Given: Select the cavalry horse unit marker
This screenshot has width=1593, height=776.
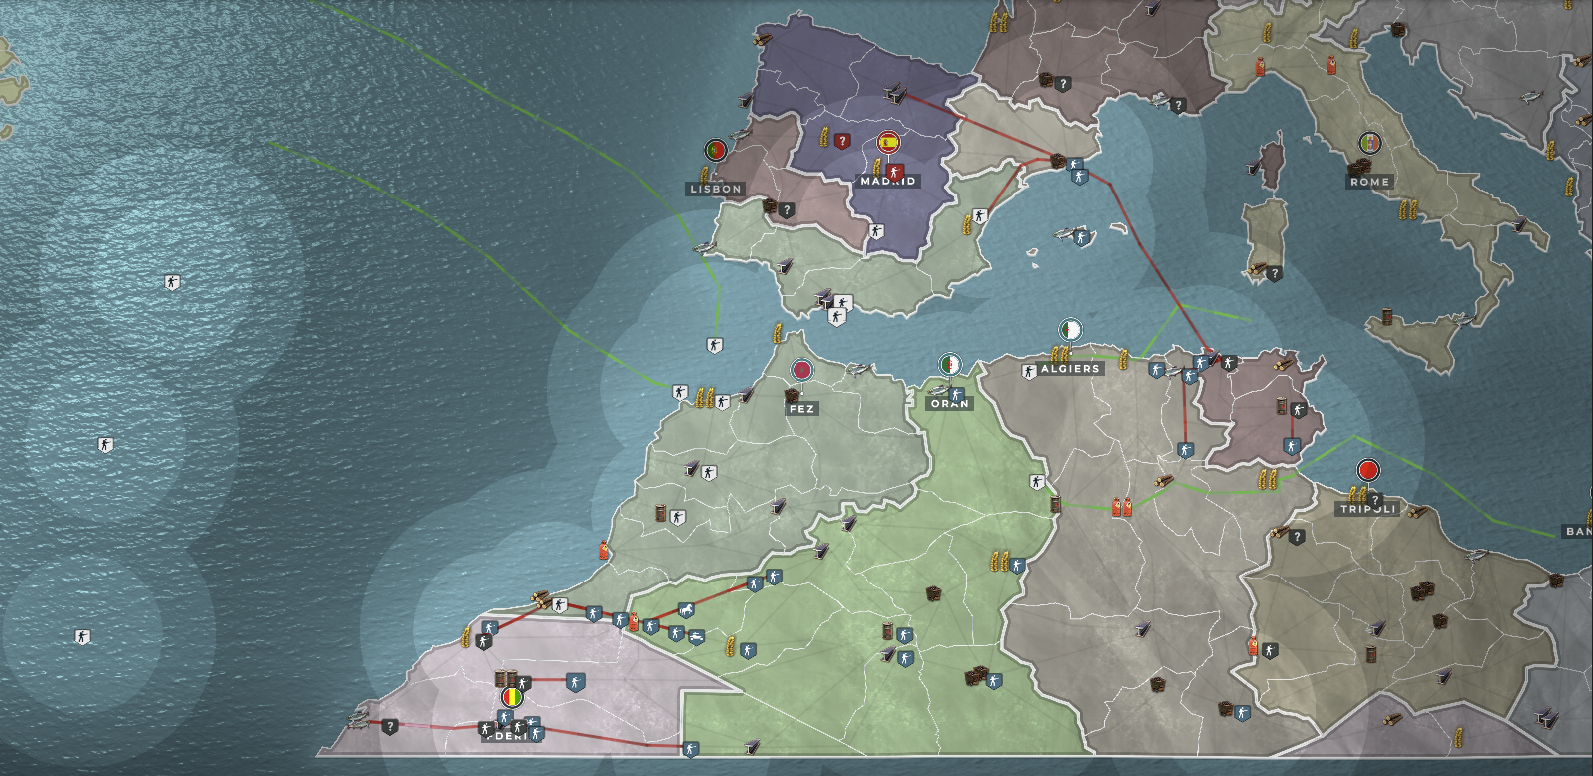Looking at the screenshot, I should [x=686, y=610].
